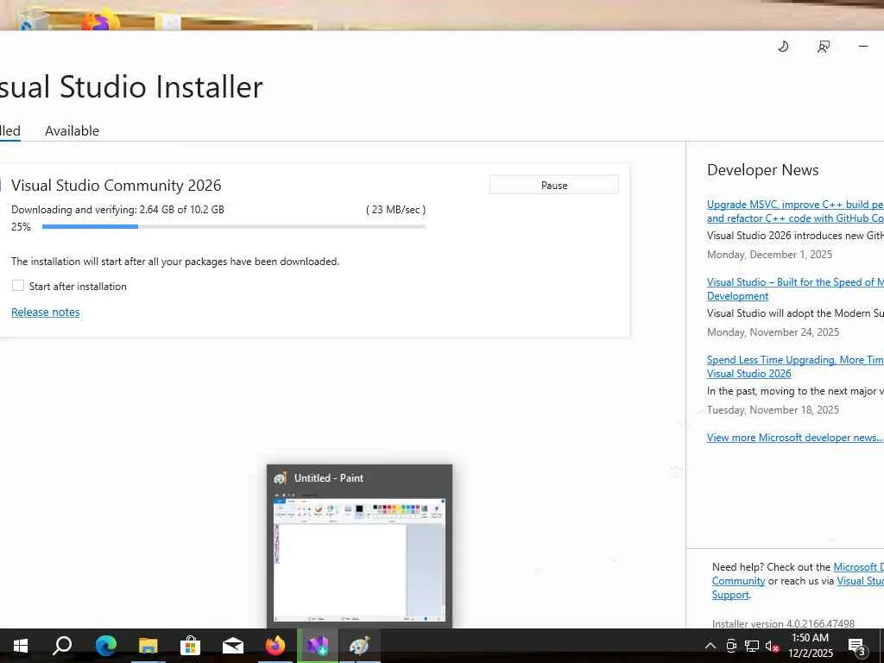Open the Meet Now tray icon

[730, 646]
